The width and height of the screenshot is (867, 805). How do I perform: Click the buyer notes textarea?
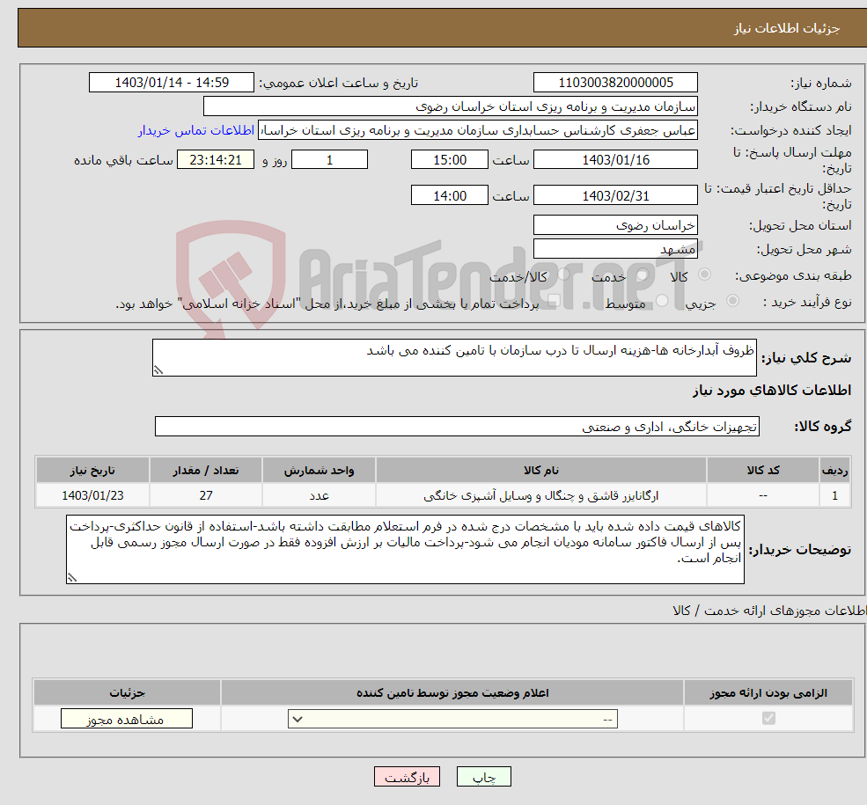[405, 549]
